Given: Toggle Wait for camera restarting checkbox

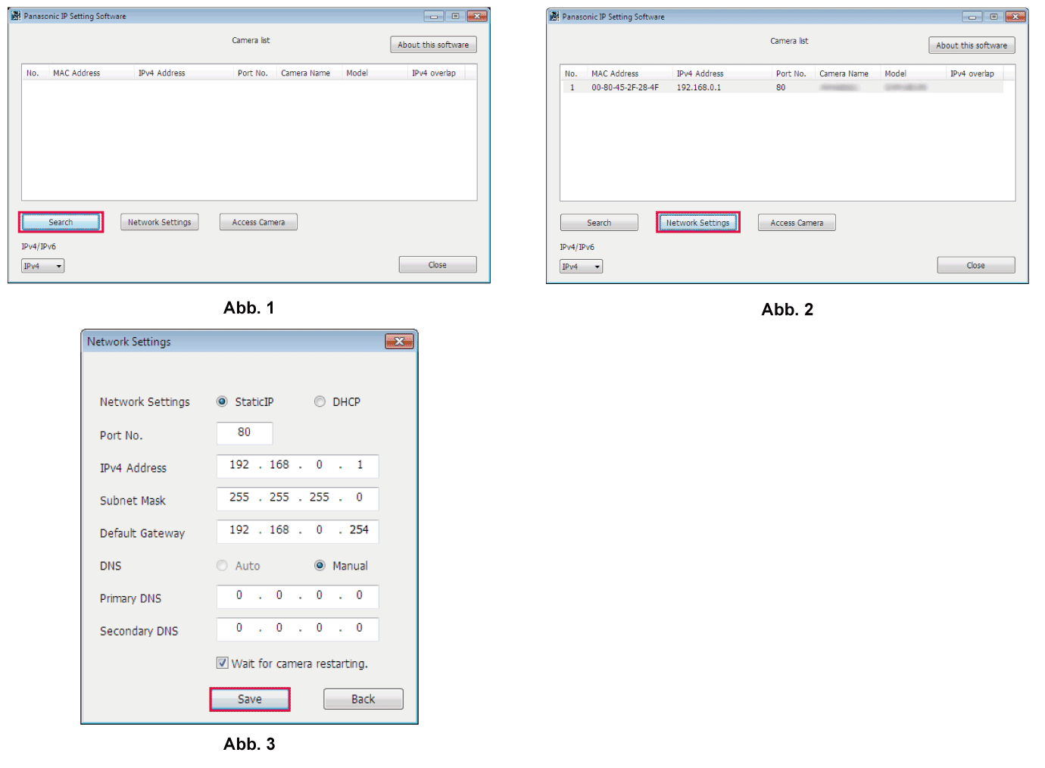Looking at the screenshot, I should pos(222,663).
